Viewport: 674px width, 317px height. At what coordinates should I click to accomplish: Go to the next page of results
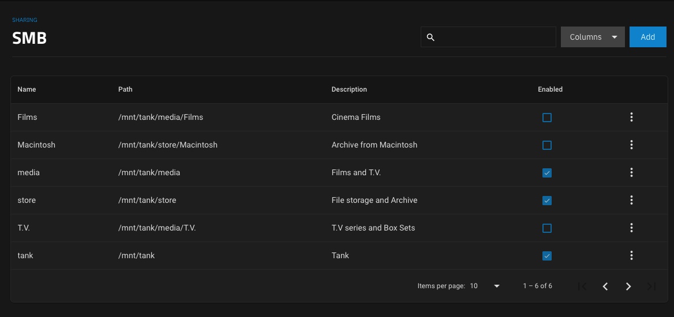pyautogui.click(x=628, y=286)
